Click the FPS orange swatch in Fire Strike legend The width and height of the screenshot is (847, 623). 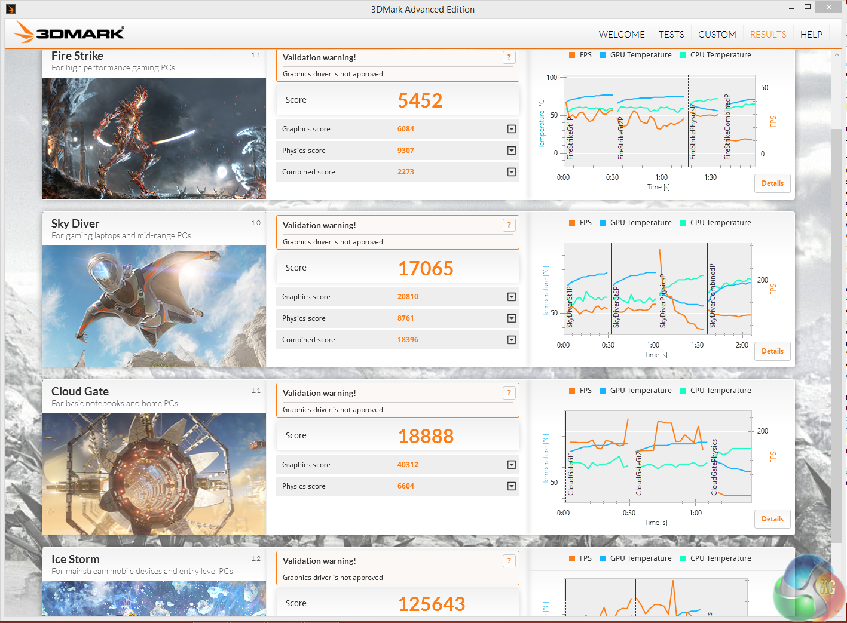[x=572, y=55]
